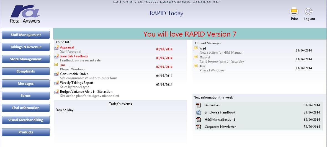This screenshot has height=147, width=327.
Task: Click the envelope icon beside Oxford message
Action: point(195,57)
